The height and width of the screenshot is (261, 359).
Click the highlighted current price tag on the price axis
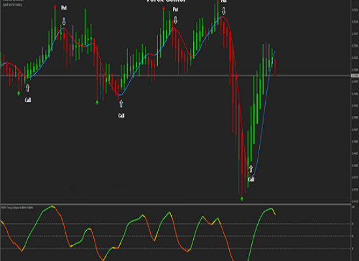pos(355,76)
